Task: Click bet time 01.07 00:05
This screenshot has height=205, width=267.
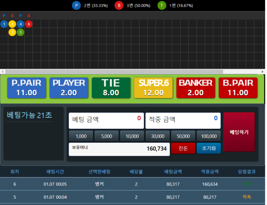Action: click(x=55, y=184)
